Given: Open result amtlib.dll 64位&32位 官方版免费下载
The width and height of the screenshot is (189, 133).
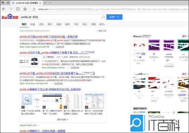Looking at the screenshot, I should [57, 73].
